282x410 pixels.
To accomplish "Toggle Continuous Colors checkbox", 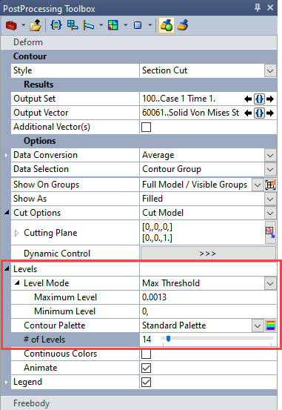I will [146, 354].
